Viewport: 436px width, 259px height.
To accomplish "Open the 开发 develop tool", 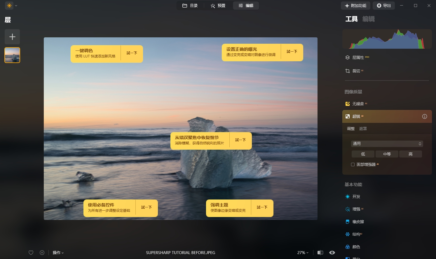I will pos(353,197).
